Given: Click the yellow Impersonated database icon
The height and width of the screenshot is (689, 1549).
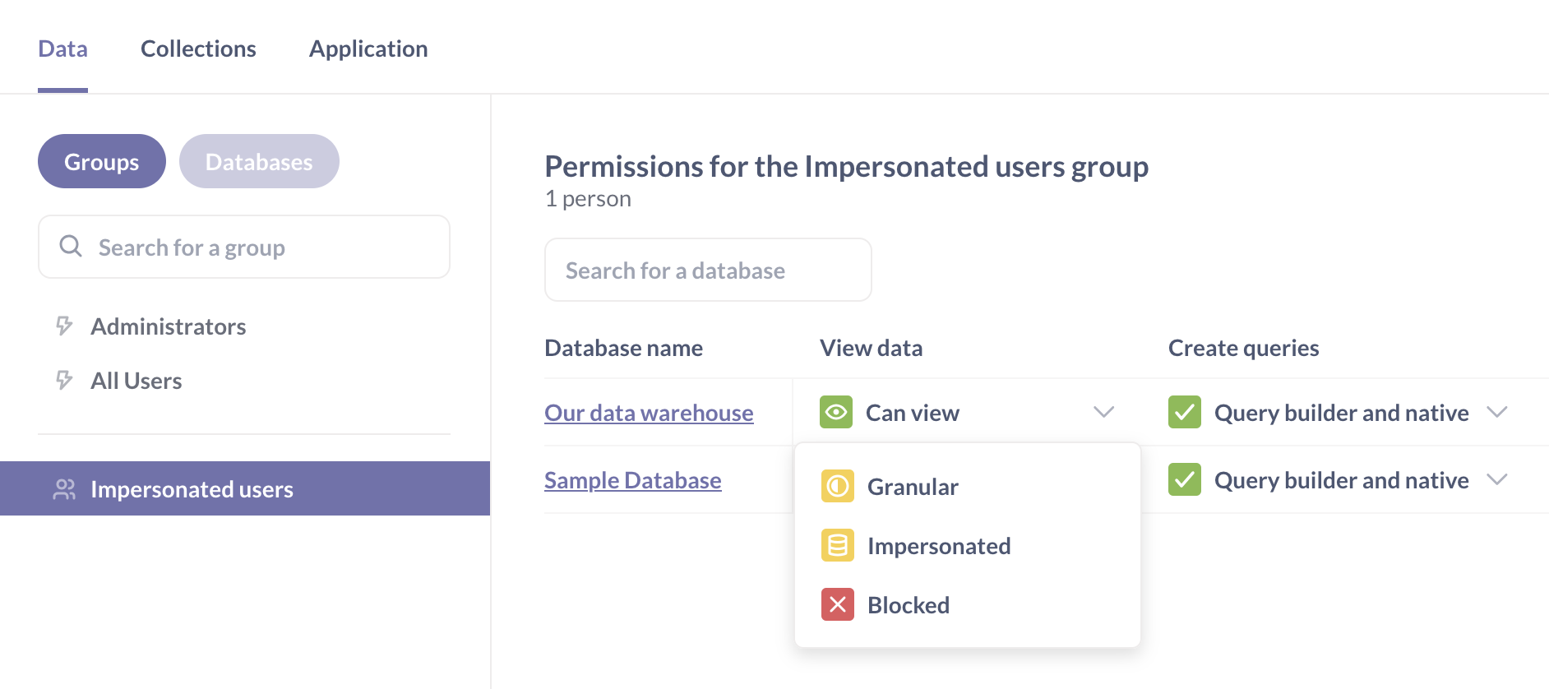Looking at the screenshot, I should click(x=837, y=546).
